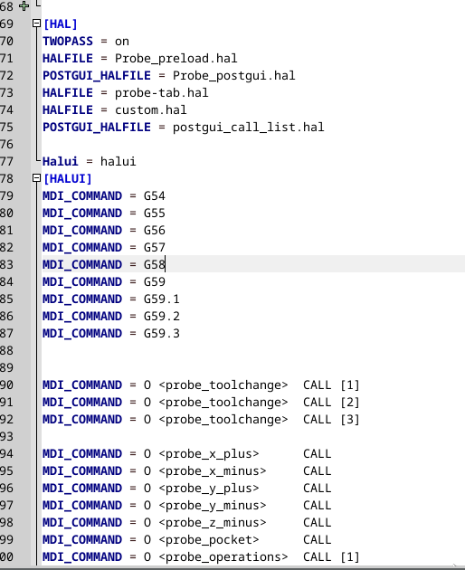Viewport: 465px width, 570px height.
Task: Click the Probe_postgui.hal filename
Action: click(x=233, y=75)
